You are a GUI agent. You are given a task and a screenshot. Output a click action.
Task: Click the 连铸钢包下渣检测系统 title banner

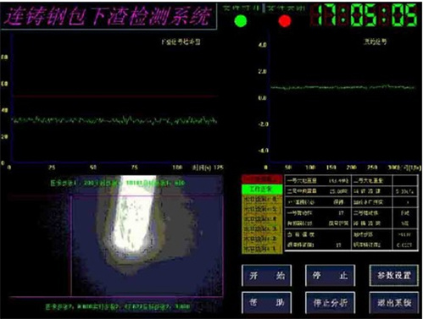point(109,16)
